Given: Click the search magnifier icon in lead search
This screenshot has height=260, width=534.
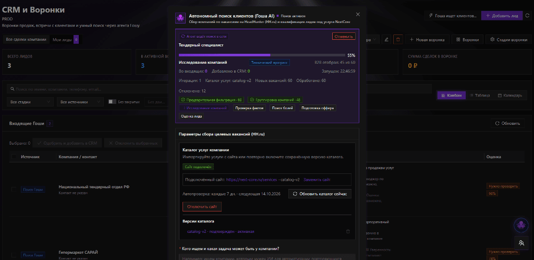Looking at the screenshot, I should (x=13, y=89).
